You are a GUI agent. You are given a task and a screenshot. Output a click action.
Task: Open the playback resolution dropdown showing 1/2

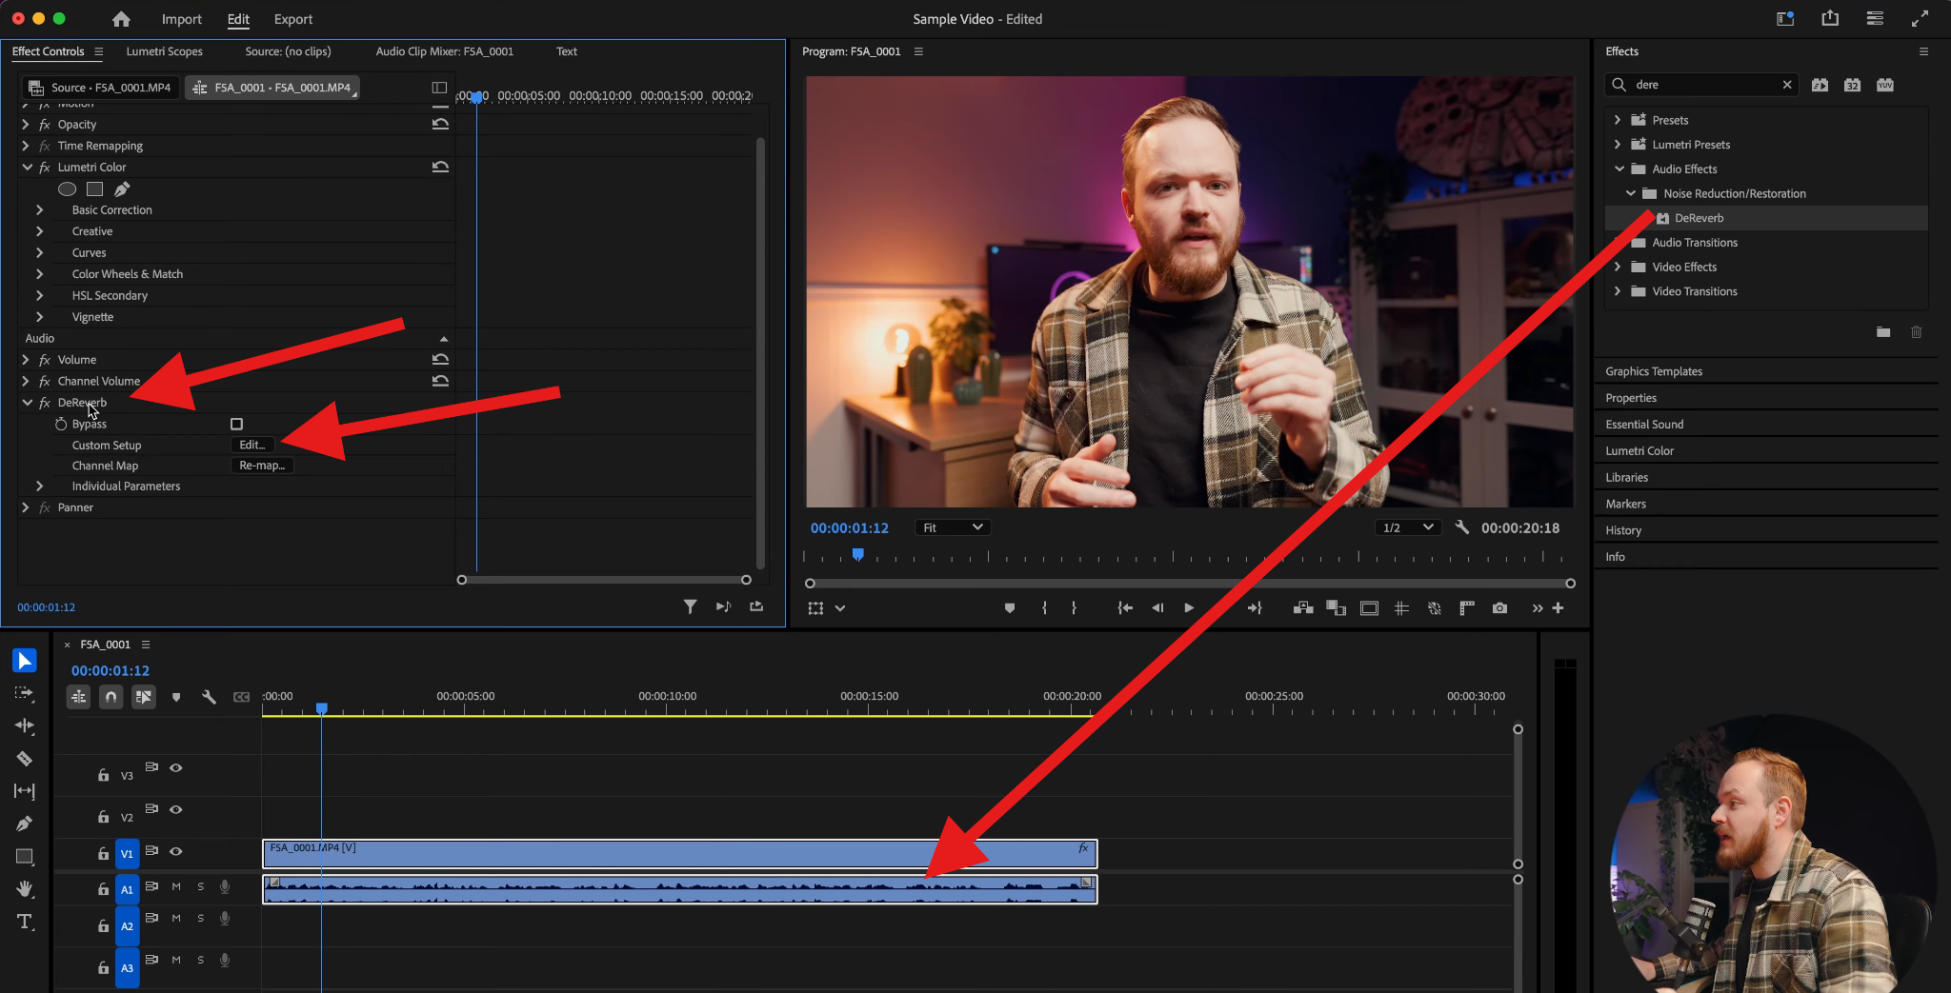(x=1407, y=526)
